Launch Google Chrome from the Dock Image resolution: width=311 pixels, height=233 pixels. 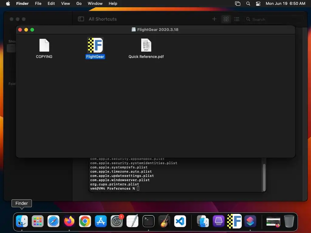85,221
